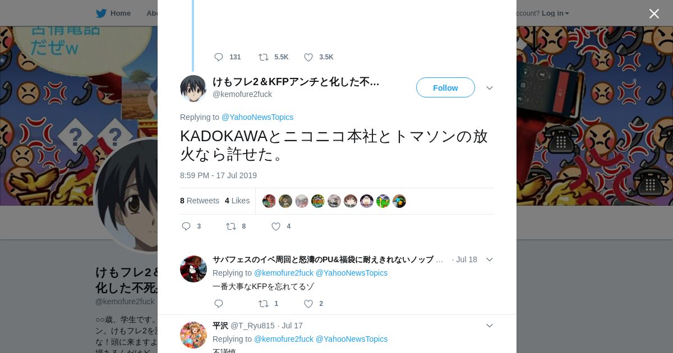This screenshot has width=673, height=353.
Task: Close the tweet overlay with X
Action: point(654,13)
